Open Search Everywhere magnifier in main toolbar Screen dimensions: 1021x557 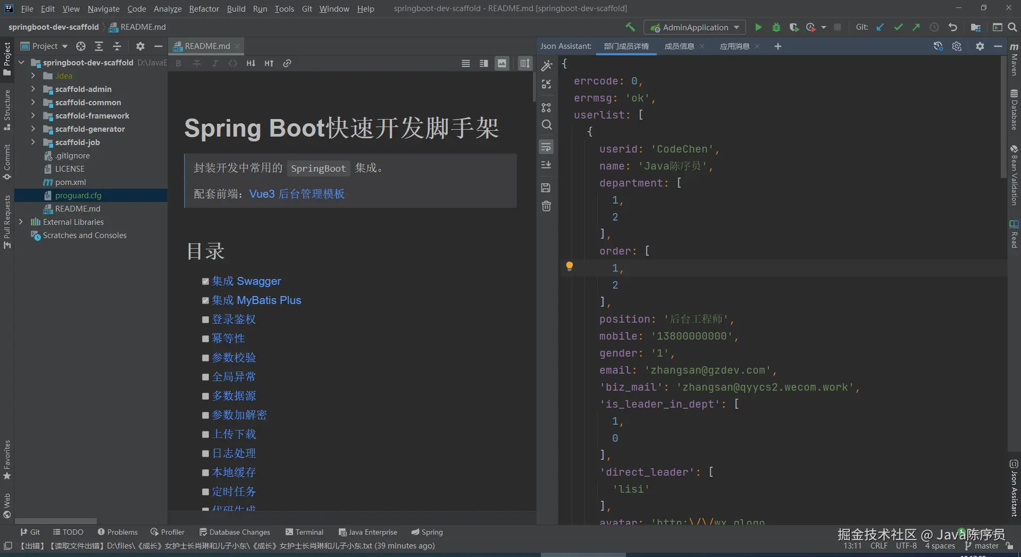[1012, 27]
